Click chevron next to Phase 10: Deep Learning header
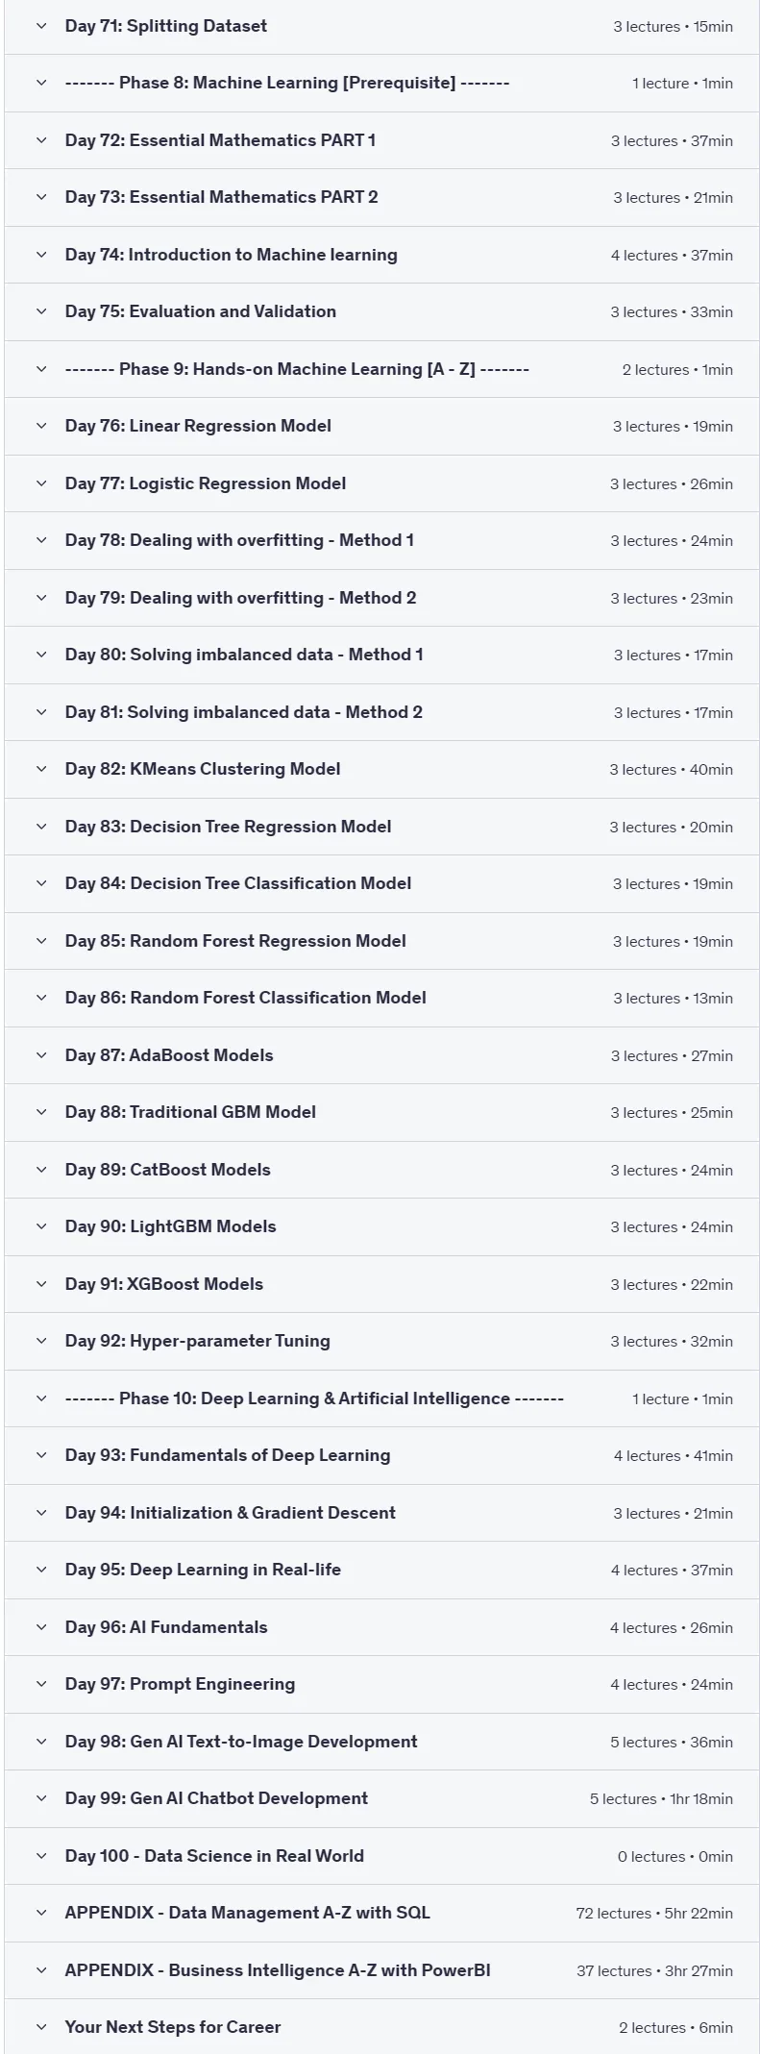The width and height of the screenshot is (760, 2054). [41, 1398]
